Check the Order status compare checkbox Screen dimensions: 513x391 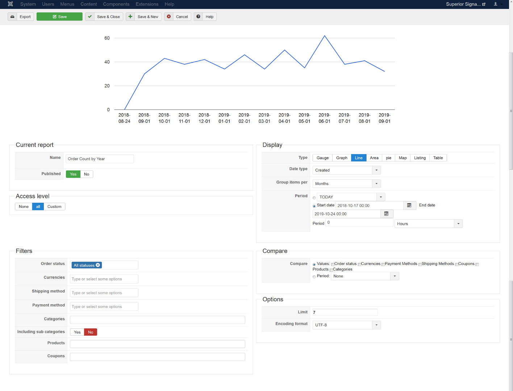[333, 264]
